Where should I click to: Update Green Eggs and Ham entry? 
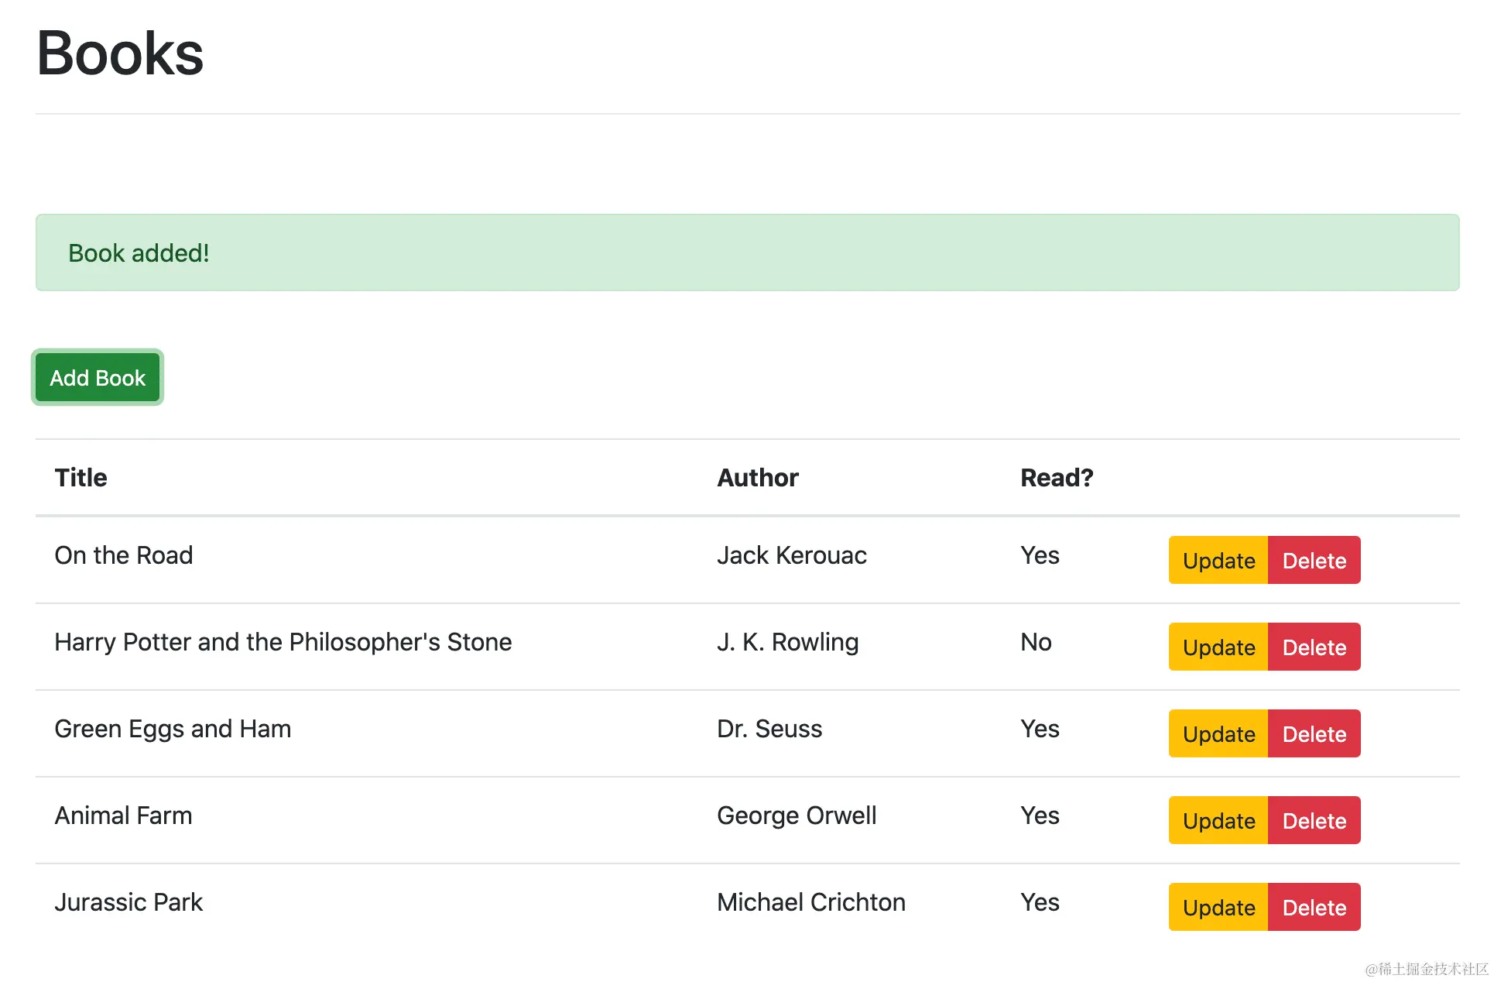tap(1218, 734)
